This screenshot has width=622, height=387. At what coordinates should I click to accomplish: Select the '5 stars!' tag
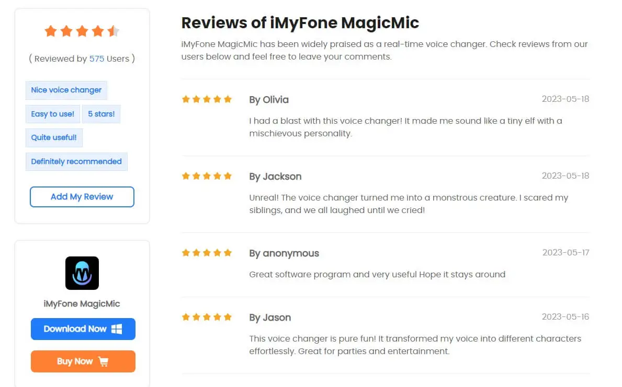[101, 114]
